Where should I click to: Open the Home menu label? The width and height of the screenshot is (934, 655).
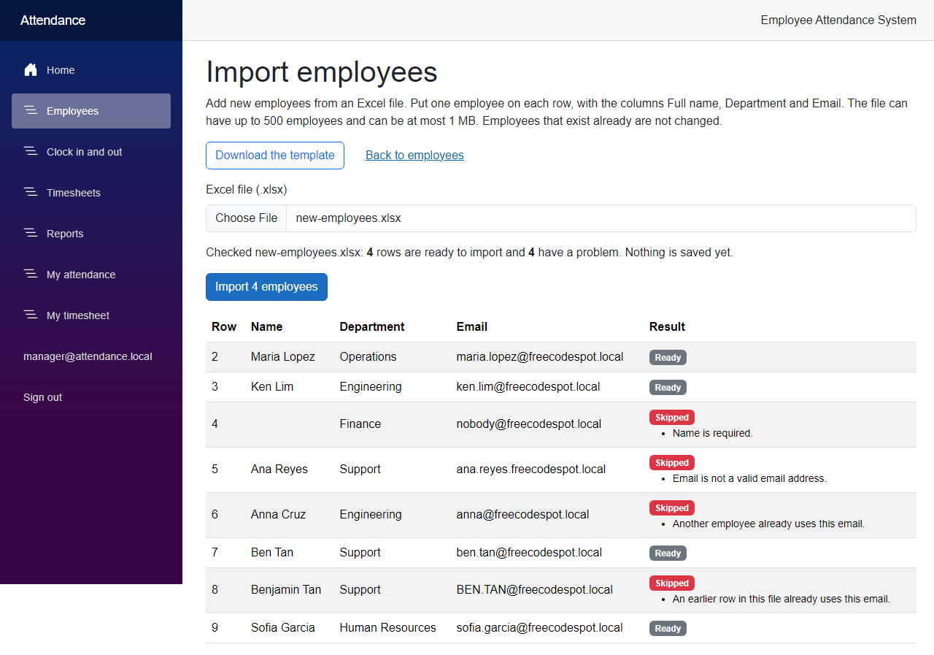[61, 70]
